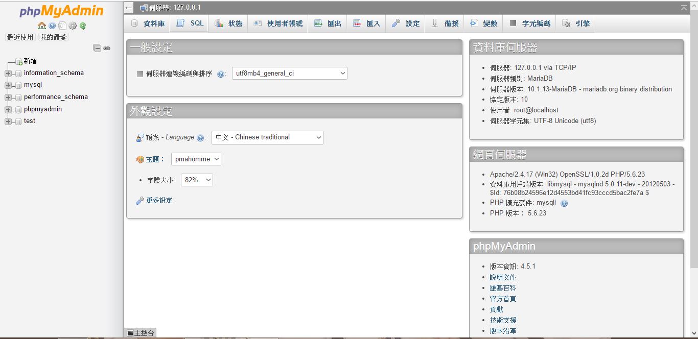This screenshot has height=339, width=698.
Task: Reload navigation panel with green refresh icon
Action: [83, 26]
